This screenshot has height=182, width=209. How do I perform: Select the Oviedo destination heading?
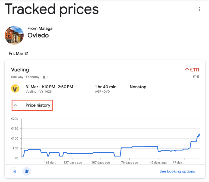pos(38,35)
